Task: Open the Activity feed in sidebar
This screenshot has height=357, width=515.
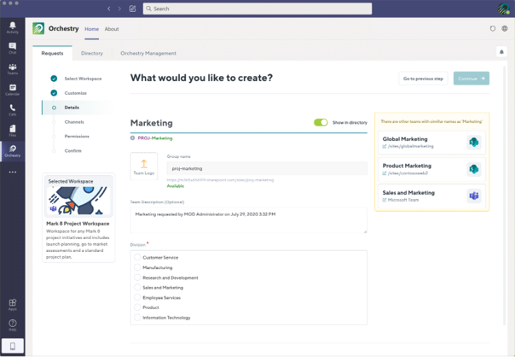Action: 12,27
